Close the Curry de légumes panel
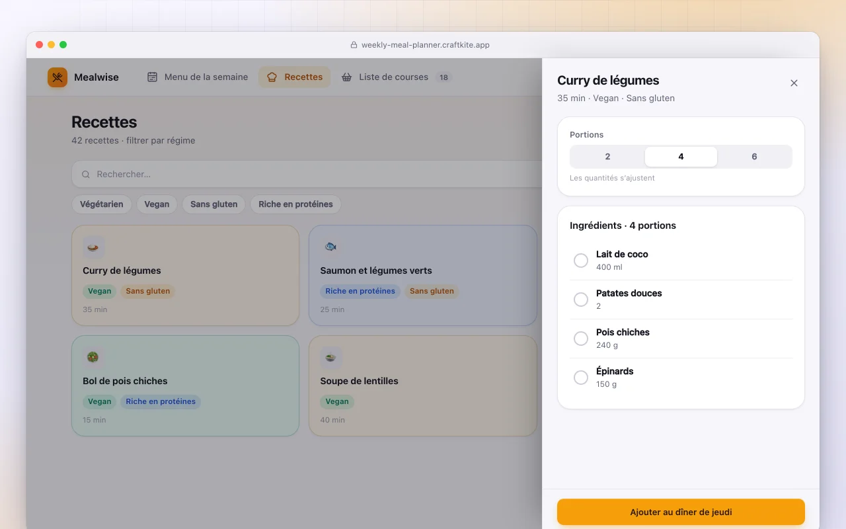 click(794, 83)
